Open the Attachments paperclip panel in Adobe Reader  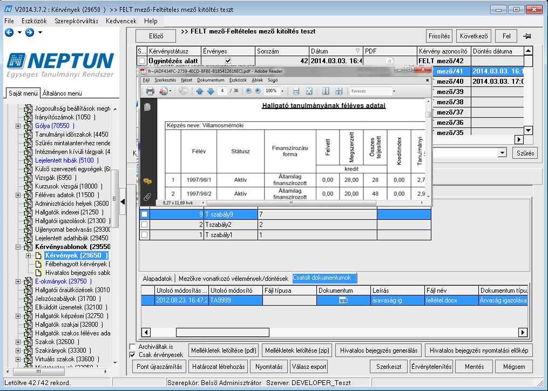pyautogui.click(x=147, y=197)
